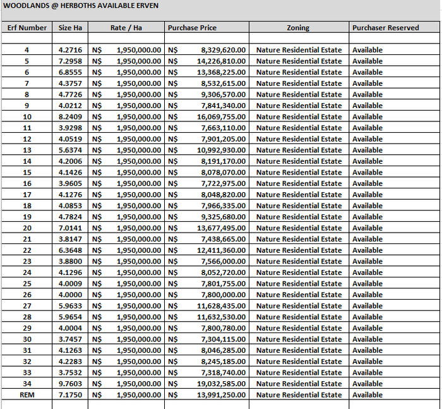Select the 'Purchaser Reserved' header cell
Viewport: 442px width, 409px height.
tap(385, 28)
